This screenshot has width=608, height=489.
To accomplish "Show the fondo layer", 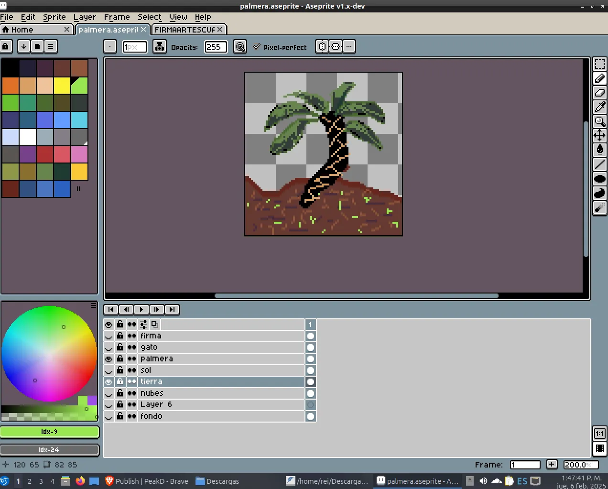I will click(109, 416).
